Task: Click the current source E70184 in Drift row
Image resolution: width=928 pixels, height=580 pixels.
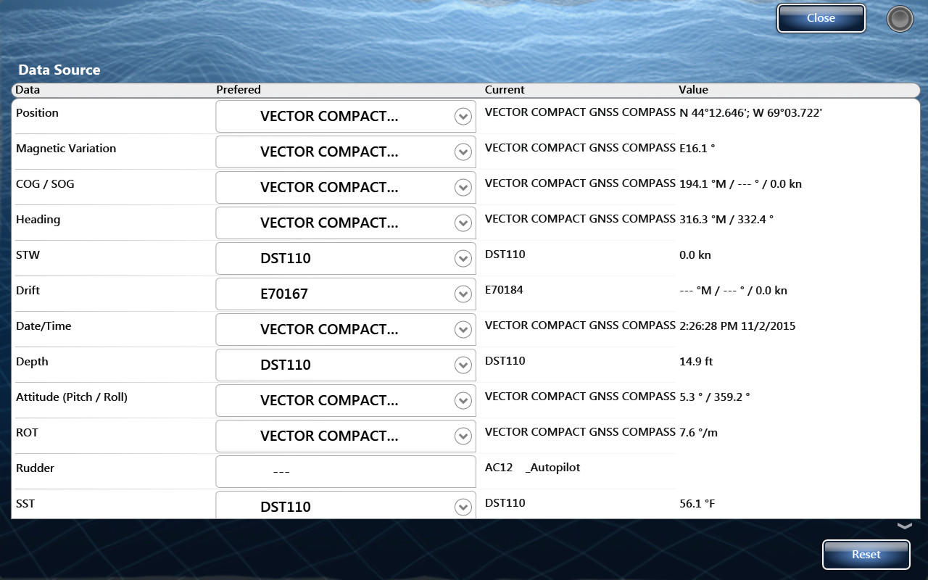Action: pyautogui.click(x=504, y=289)
